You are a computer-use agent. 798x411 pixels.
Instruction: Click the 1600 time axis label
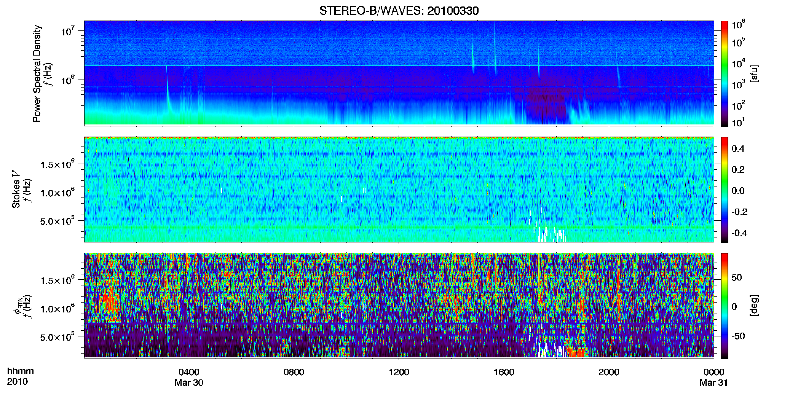tap(504, 372)
